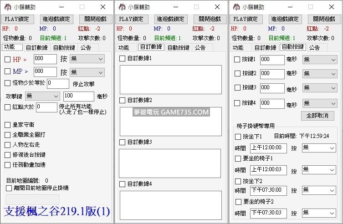
Task: Close the right 小貓輔助 window
Action: click(332, 7)
